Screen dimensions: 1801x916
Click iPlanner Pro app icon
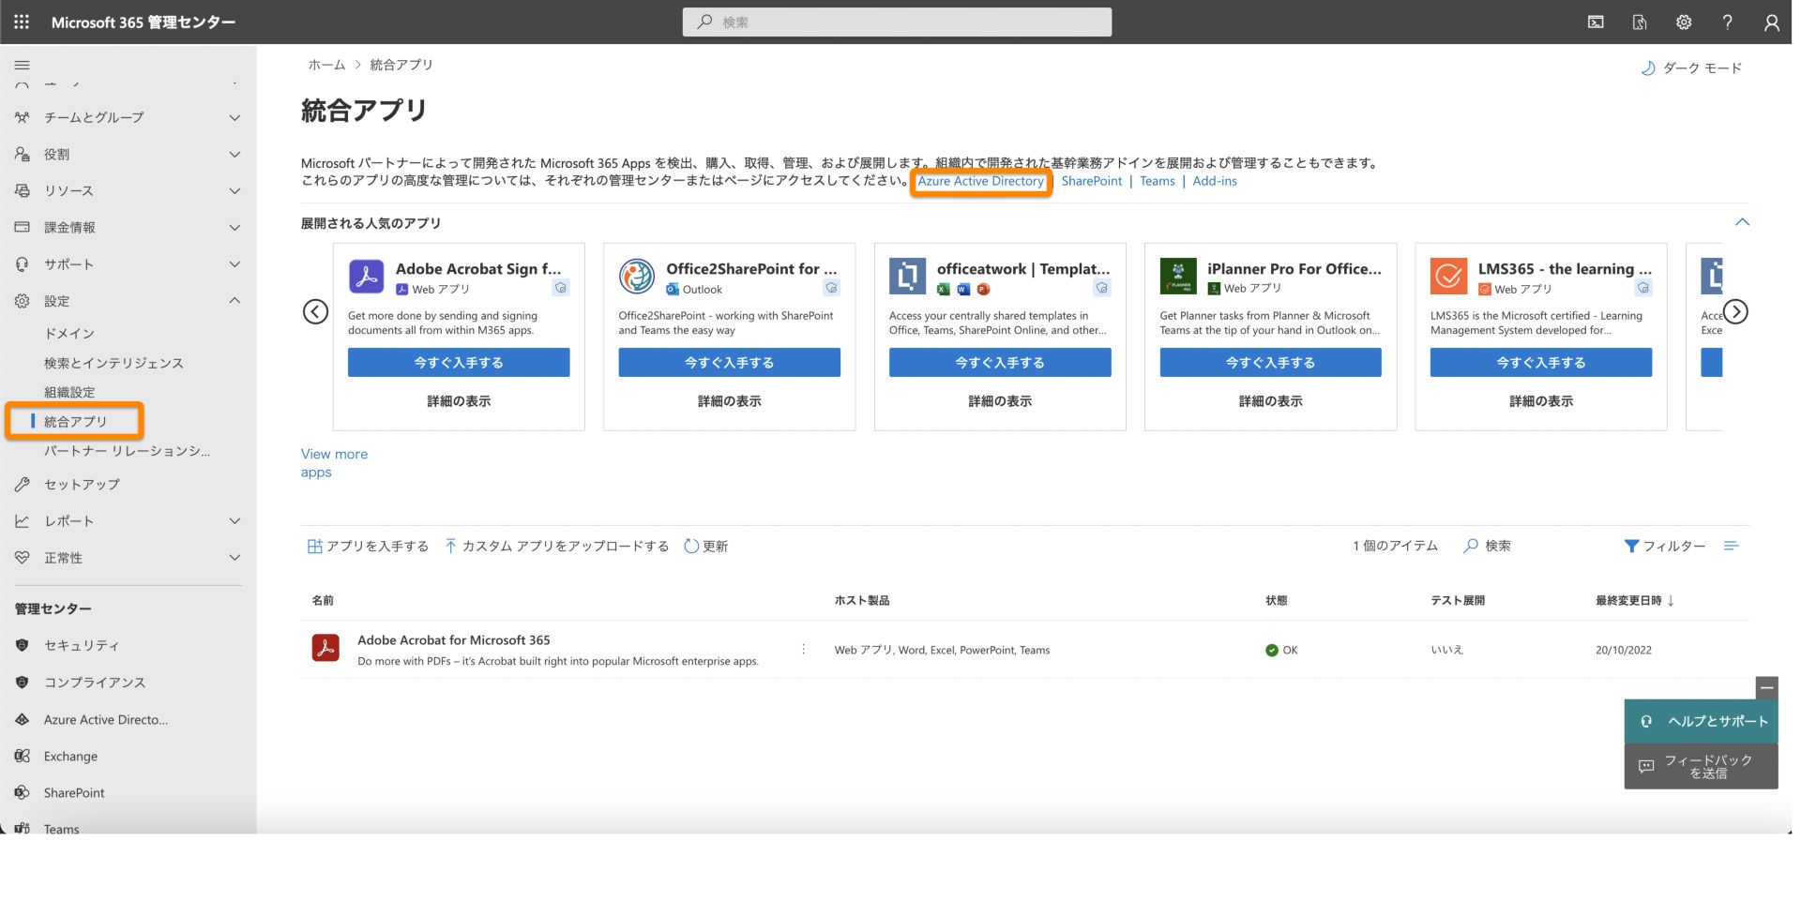click(x=1178, y=278)
